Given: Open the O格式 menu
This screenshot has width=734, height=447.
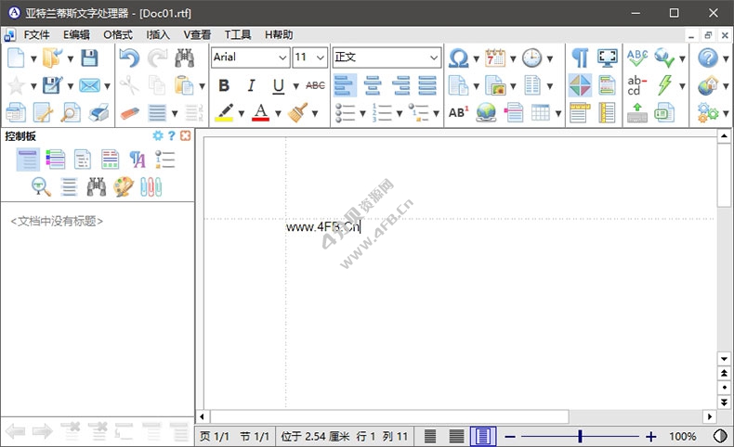Looking at the screenshot, I should (x=118, y=35).
